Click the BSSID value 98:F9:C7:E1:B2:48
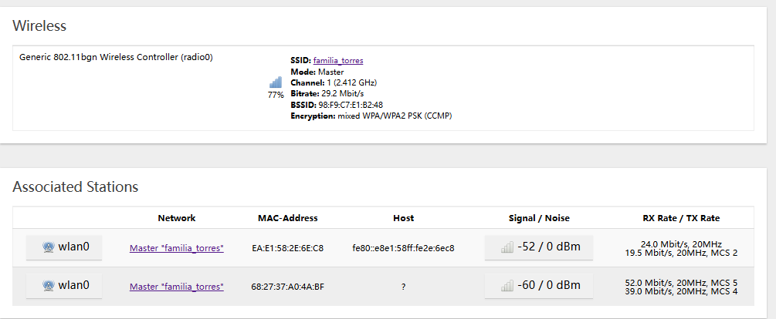776x319 pixels. 351,105
